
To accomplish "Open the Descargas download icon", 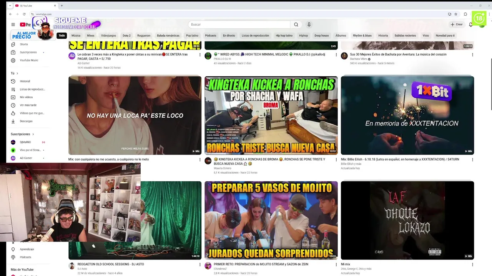I will (x=13, y=121).
